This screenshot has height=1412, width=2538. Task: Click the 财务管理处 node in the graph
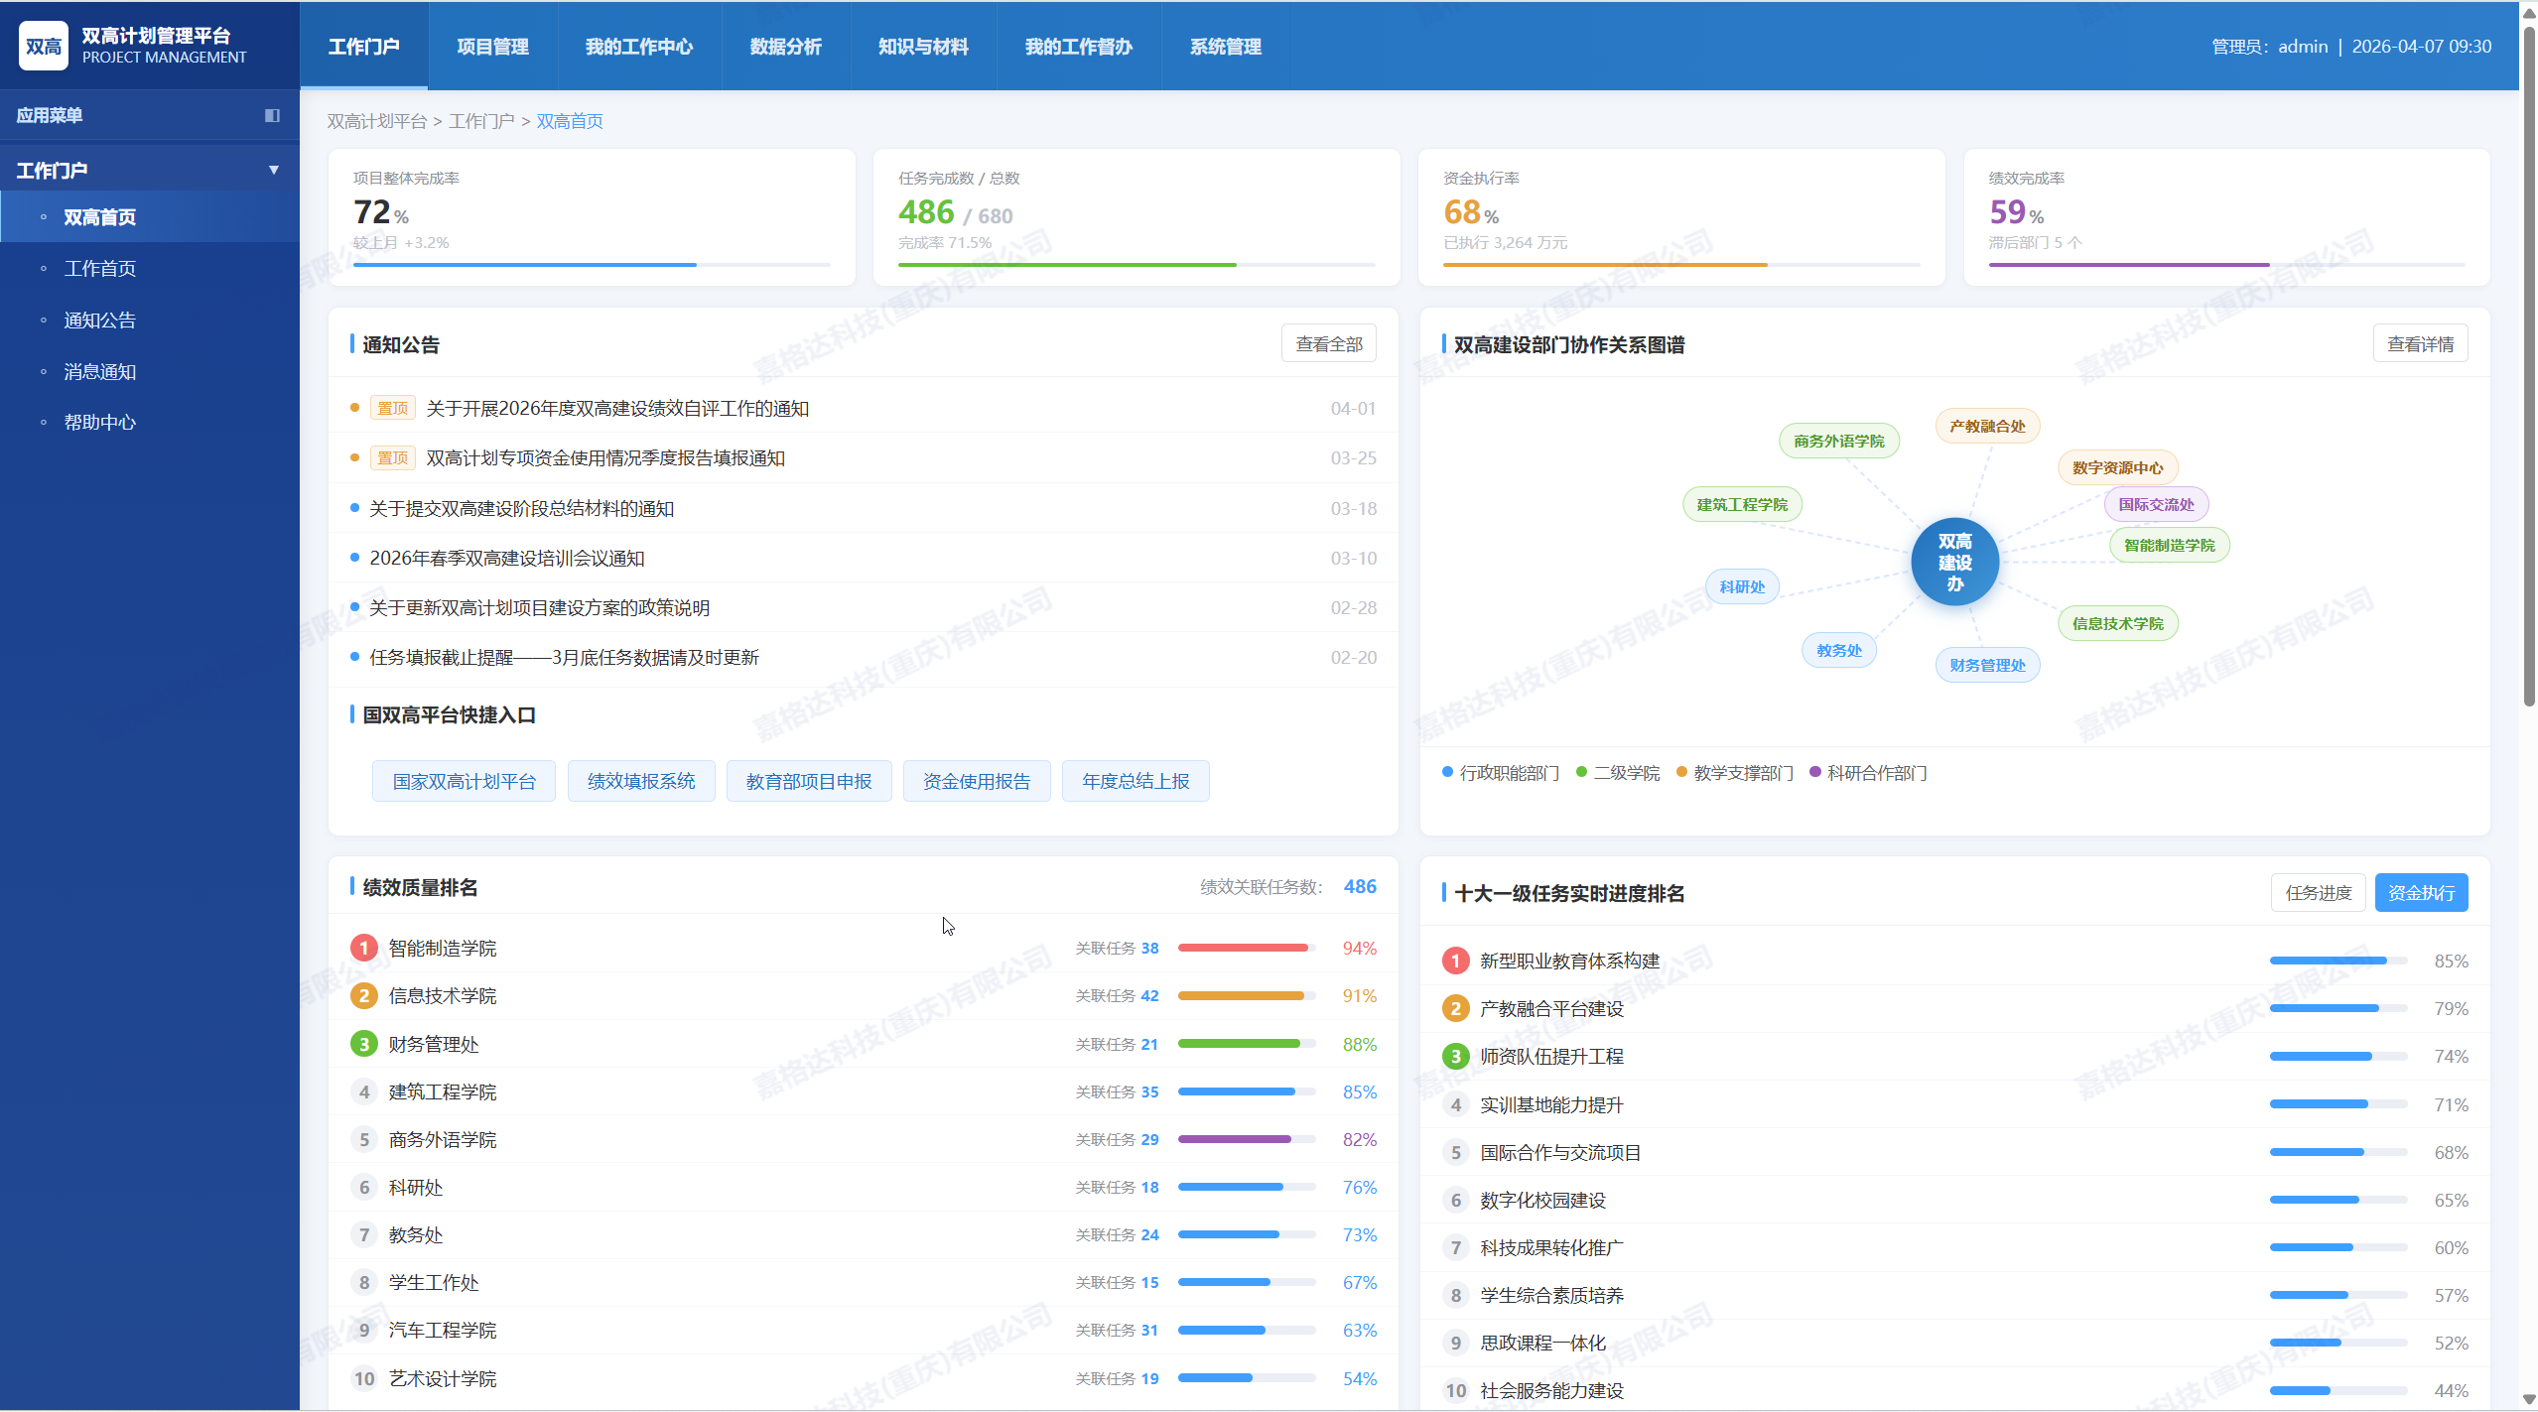coord(1987,664)
